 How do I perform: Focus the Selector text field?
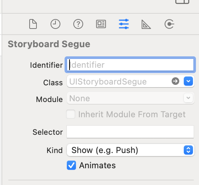pos(130,132)
